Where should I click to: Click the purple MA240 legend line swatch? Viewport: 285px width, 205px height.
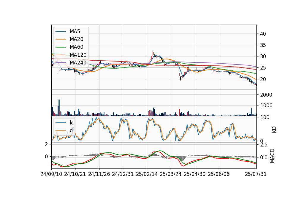[x=61, y=63]
